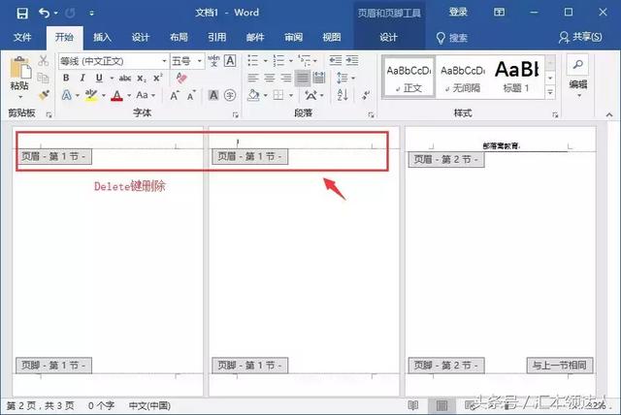This screenshot has height=415, width=621.
Task: Switch to the 审阅 tab
Action: [x=293, y=38]
